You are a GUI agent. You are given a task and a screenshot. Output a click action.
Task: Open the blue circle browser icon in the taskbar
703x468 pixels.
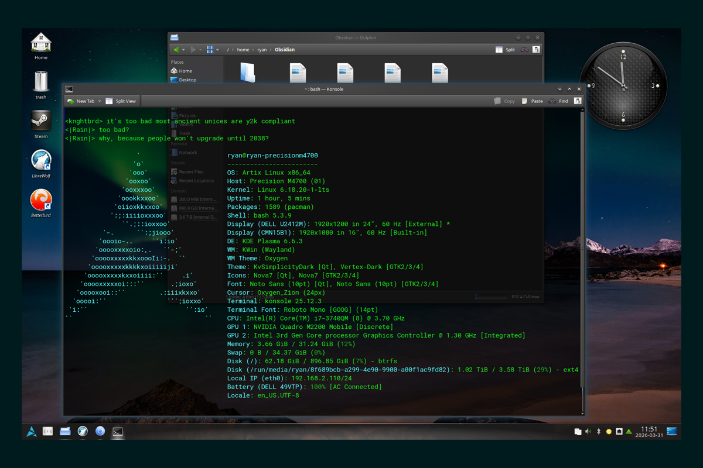point(100,432)
